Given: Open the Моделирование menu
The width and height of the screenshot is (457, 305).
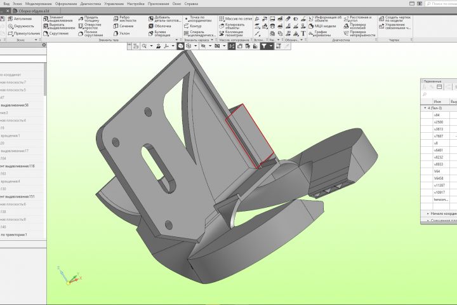Looking at the screenshot, I should coord(39,4).
